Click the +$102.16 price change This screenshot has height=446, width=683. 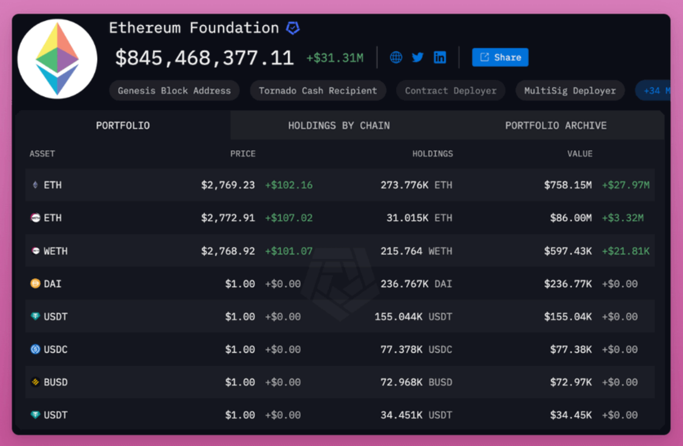coord(288,185)
